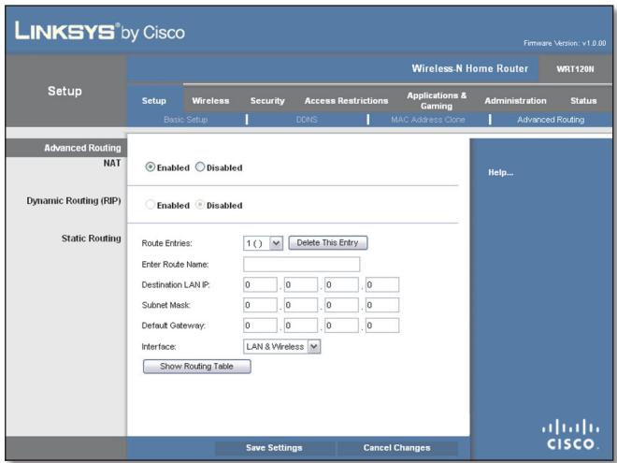This screenshot has width=617, height=463.
Task: Click first octet of Default Gateway
Action: (260, 326)
